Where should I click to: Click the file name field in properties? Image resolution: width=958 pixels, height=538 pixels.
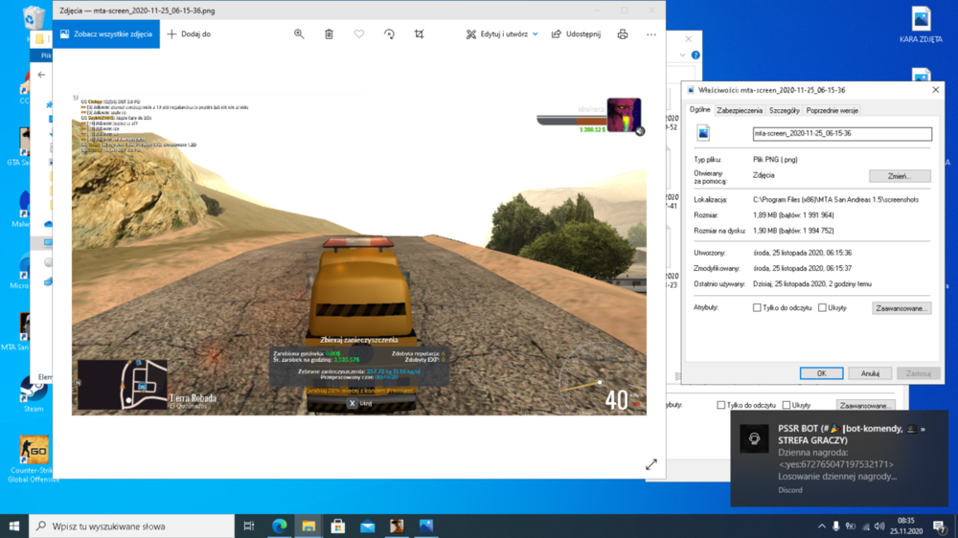[x=842, y=133]
